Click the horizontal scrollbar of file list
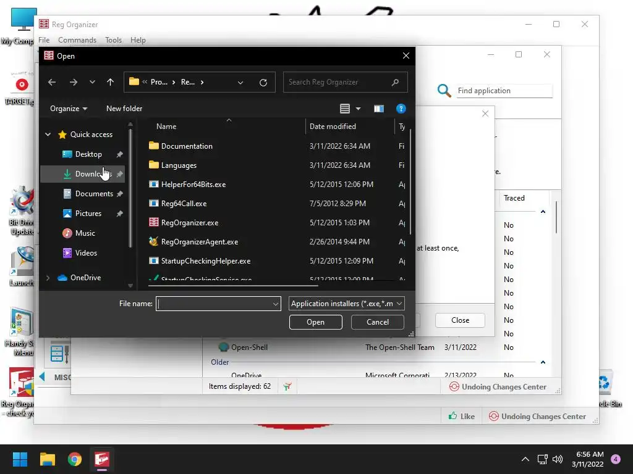 (233, 285)
